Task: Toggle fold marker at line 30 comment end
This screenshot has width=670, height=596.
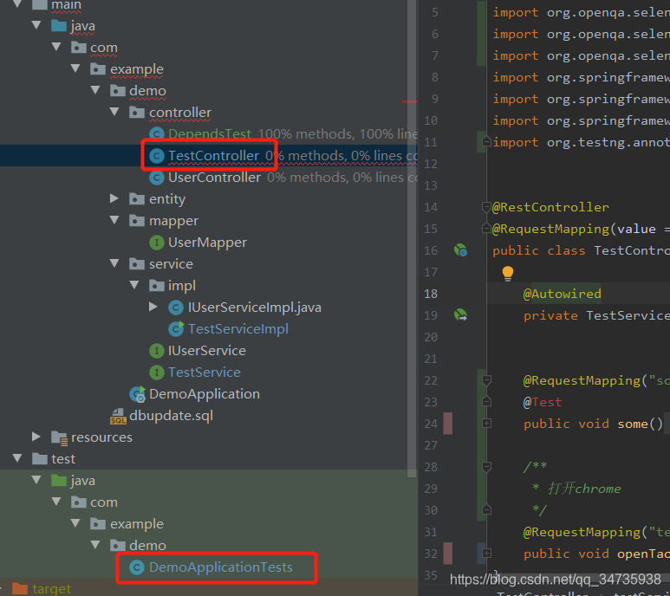Action: (x=486, y=509)
